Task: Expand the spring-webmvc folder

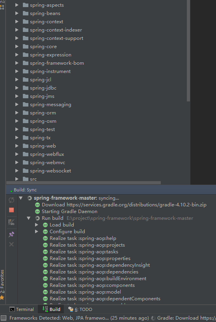Action: coord(17,163)
